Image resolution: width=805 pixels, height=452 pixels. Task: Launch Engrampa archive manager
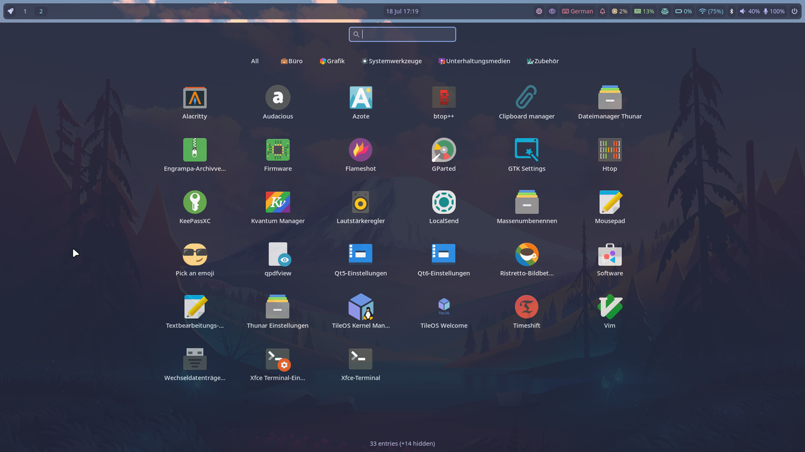pyautogui.click(x=195, y=155)
